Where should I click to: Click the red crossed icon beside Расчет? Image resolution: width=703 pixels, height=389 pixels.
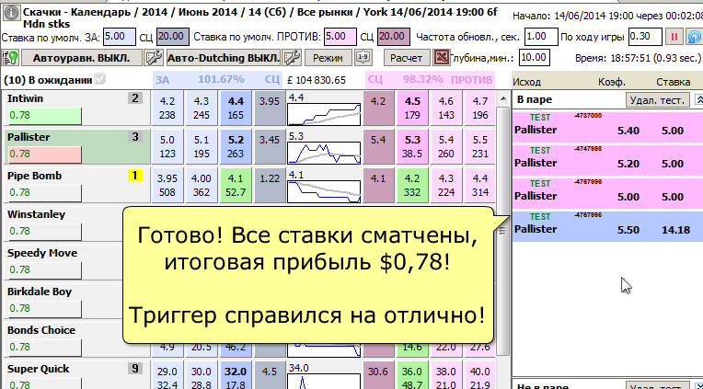[441, 58]
